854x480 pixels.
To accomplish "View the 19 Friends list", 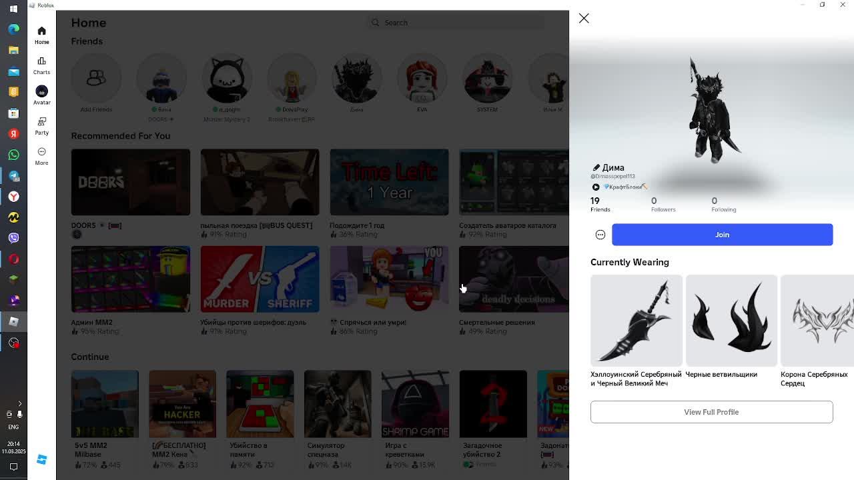I will pos(600,204).
